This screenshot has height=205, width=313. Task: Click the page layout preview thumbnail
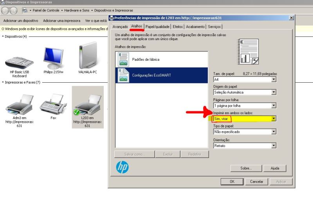click(248, 51)
